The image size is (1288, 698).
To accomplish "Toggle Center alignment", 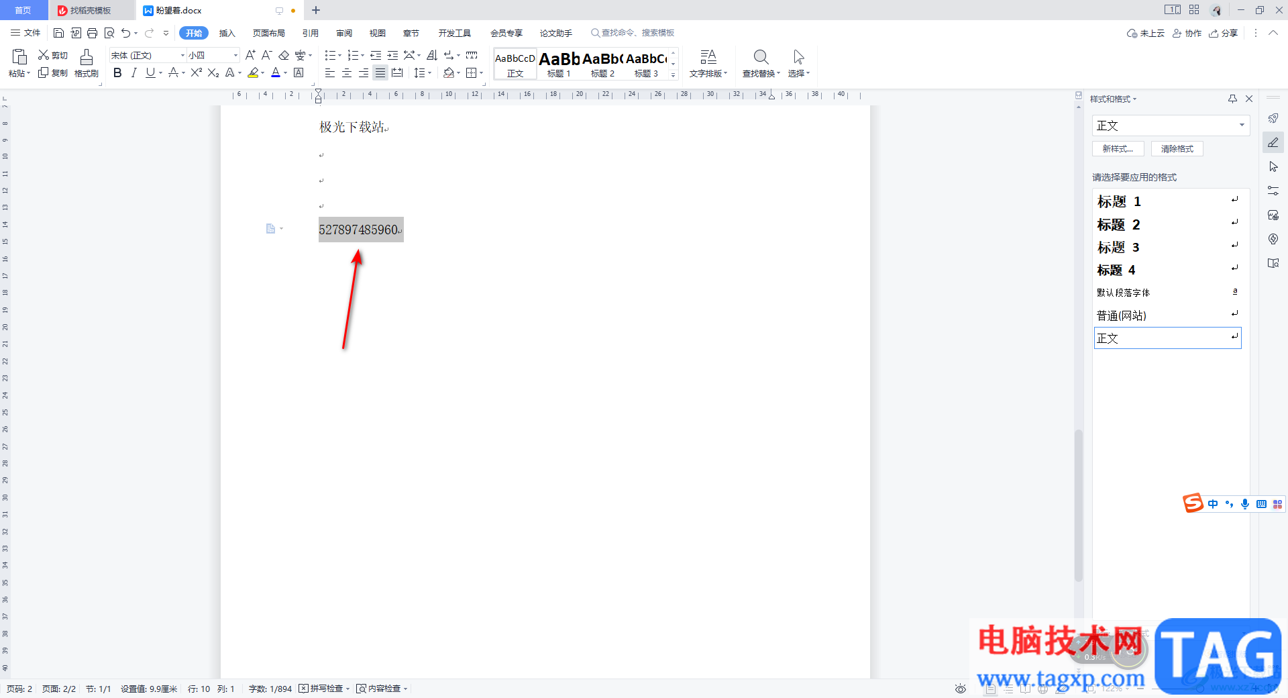I will pyautogui.click(x=346, y=72).
